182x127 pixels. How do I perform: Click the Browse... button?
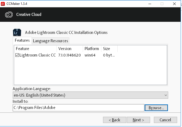point(156,108)
